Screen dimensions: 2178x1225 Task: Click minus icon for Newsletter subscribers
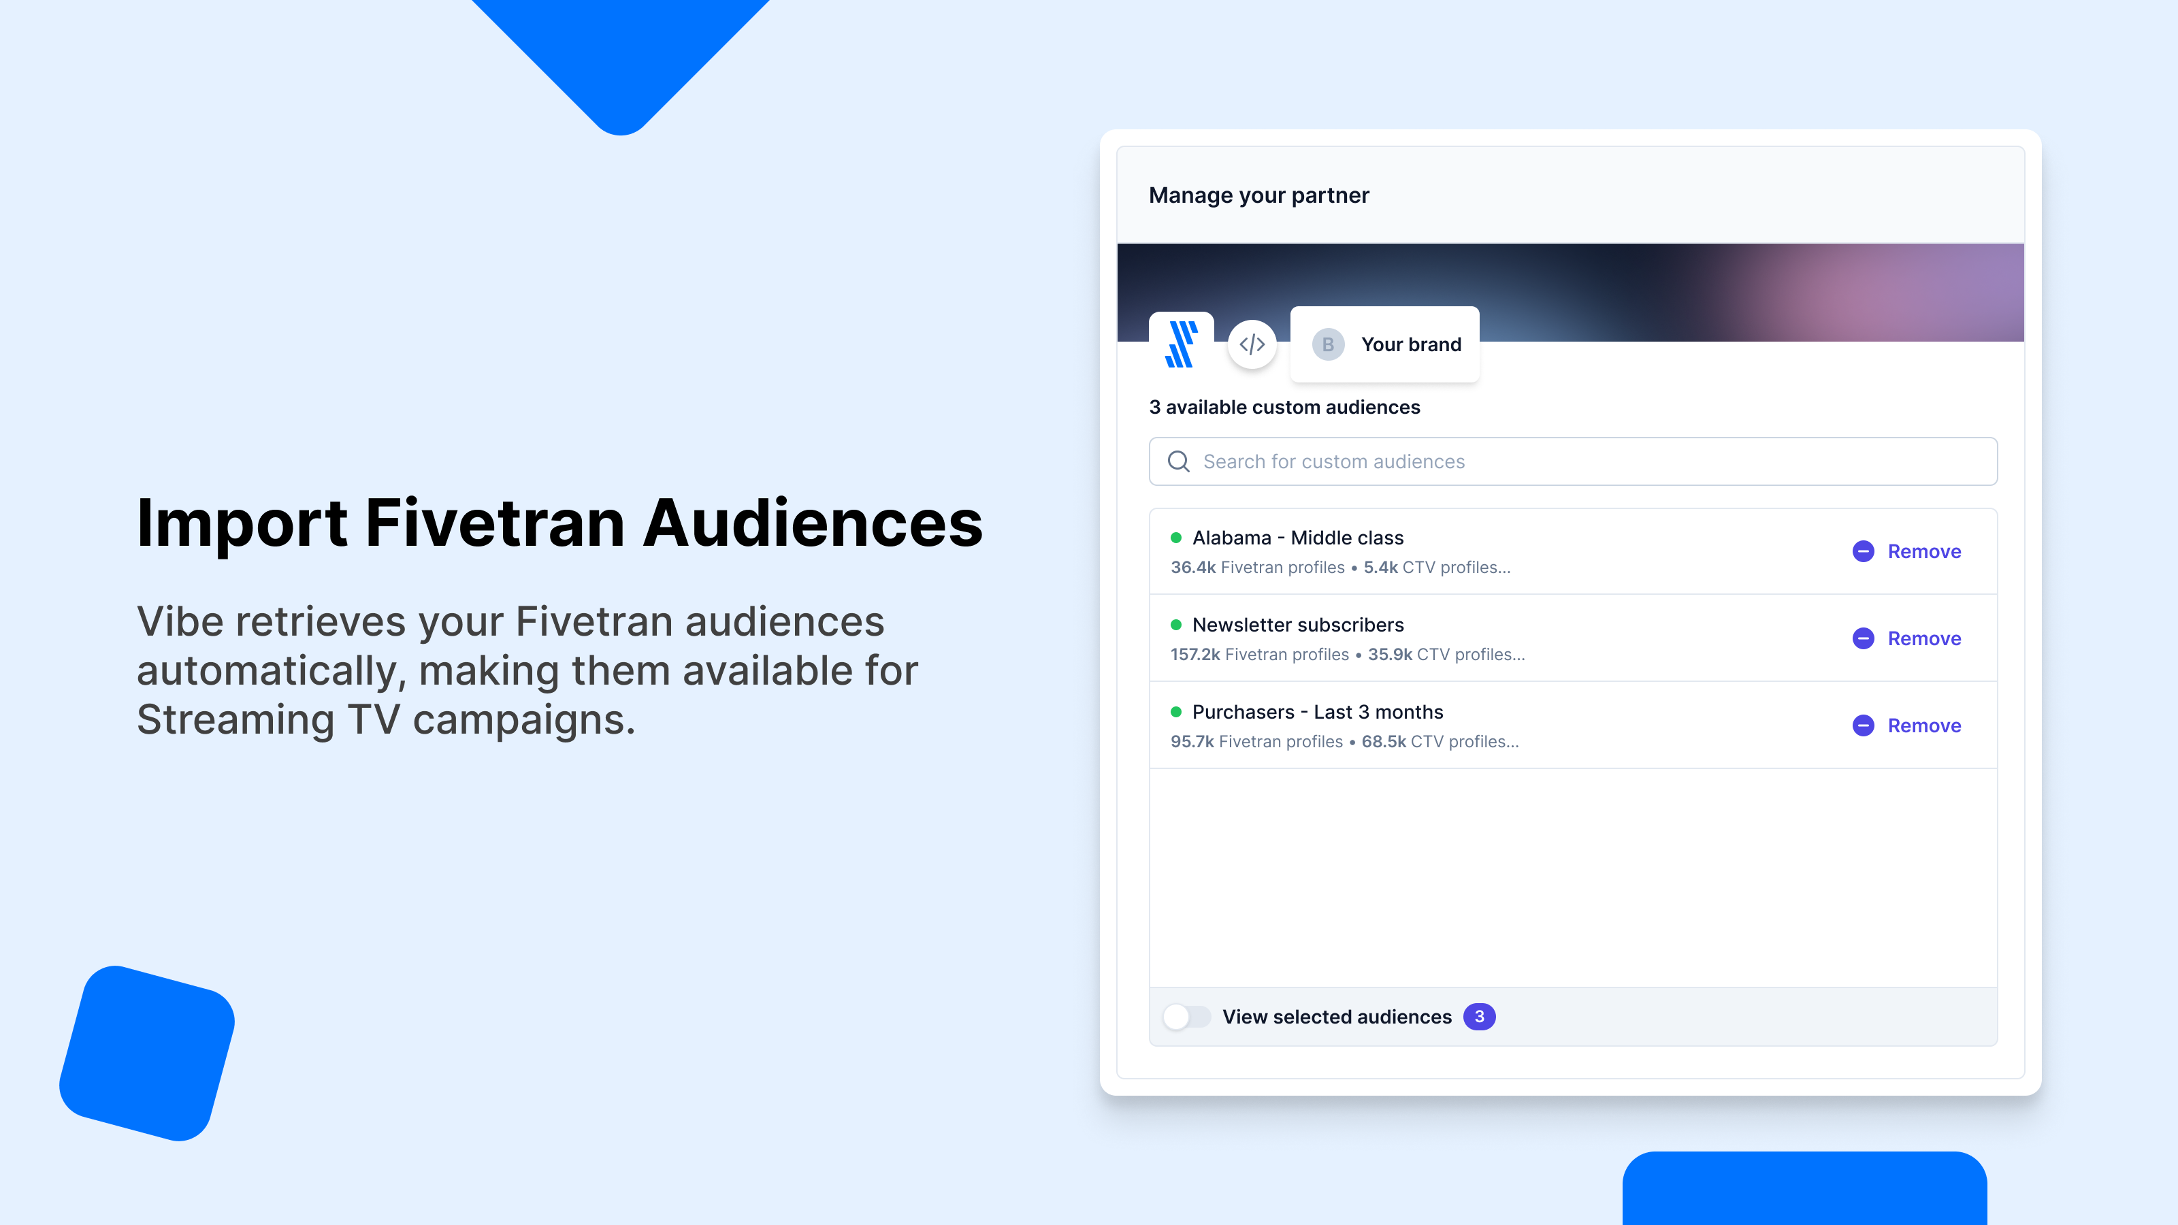(x=1863, y=638)
